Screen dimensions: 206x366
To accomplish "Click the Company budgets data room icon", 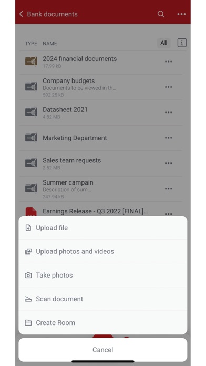I will [31, 87].
